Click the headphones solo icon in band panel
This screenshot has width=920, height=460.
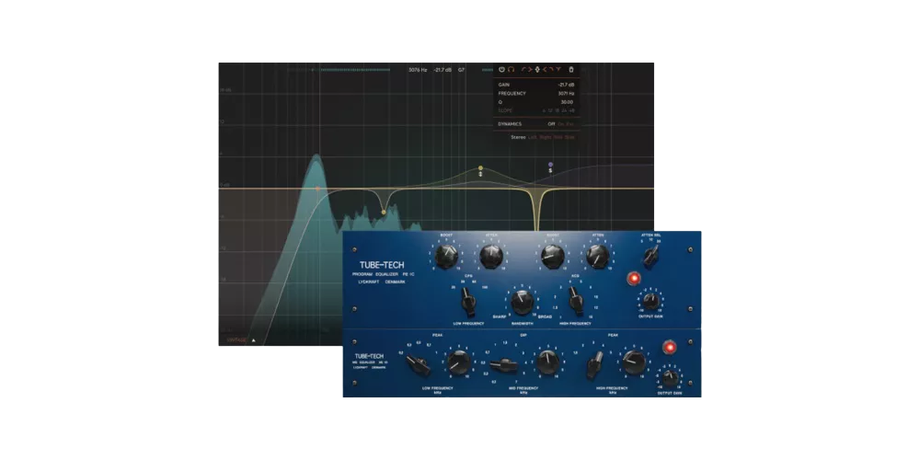[511, 69]
